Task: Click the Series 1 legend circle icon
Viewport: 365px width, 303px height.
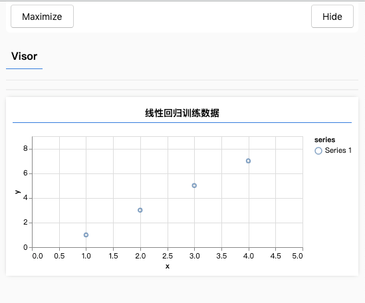Action: coord(318,151)
